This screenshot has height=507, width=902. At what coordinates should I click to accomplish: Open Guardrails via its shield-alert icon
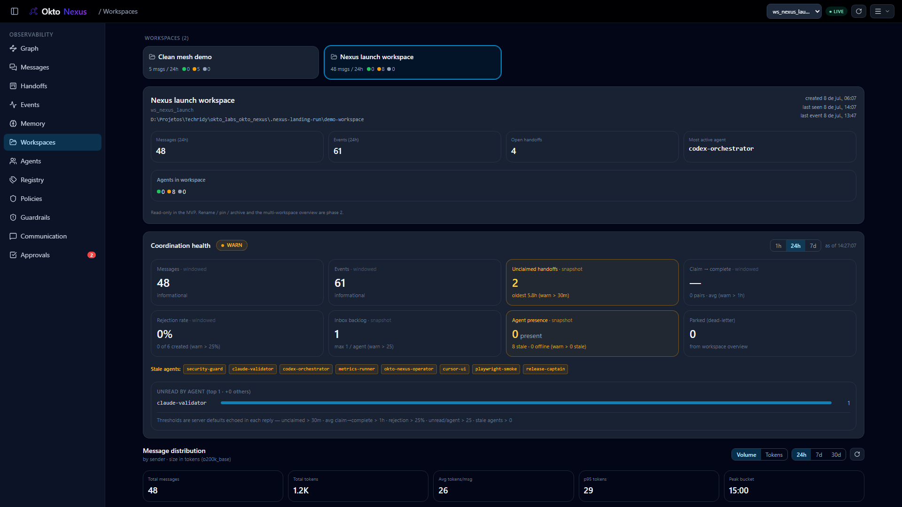13,217
